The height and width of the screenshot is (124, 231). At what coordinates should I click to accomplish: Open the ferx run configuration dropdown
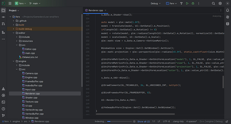pyautogui.click(x=171, y=4)
